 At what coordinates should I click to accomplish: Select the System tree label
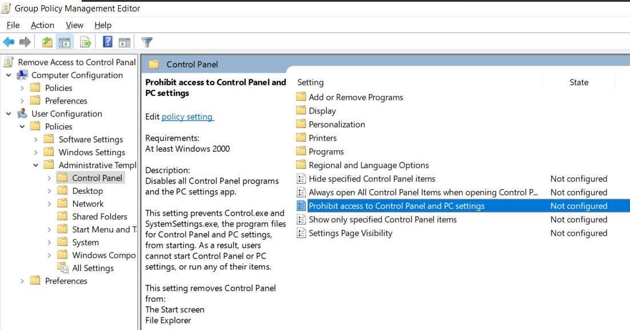click(85, 242)
